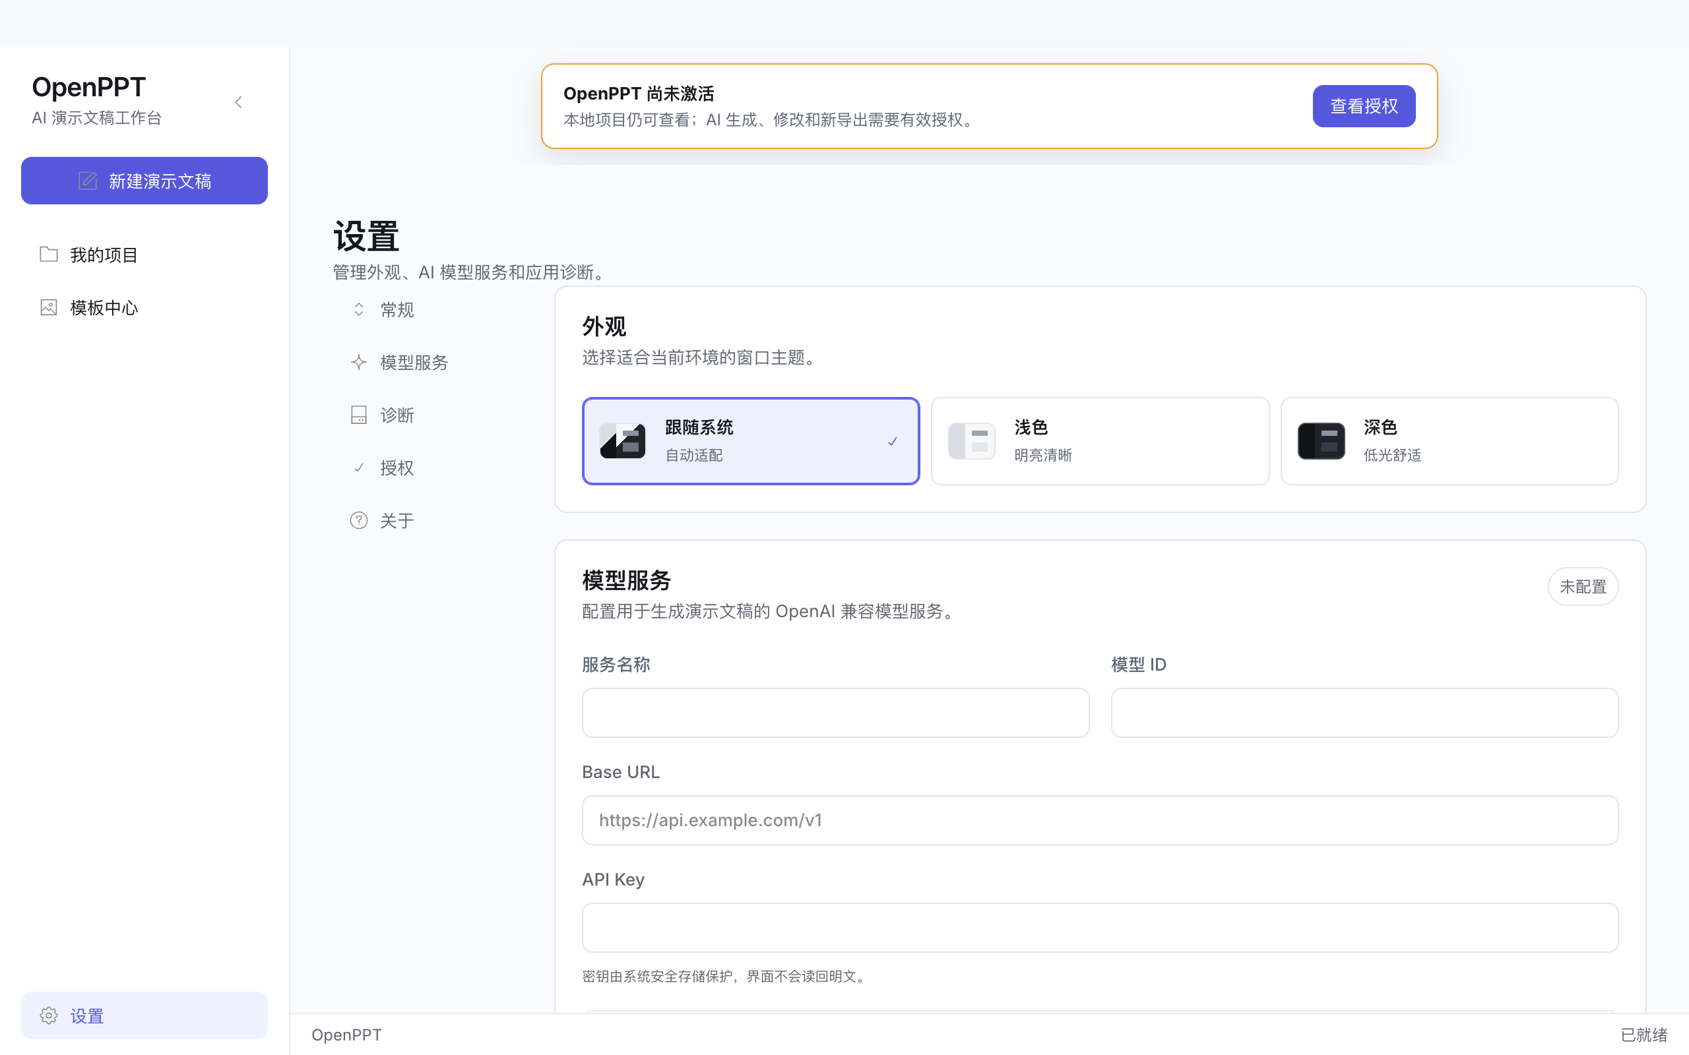Click the image icon beside 模板中心
Image resolution: width=1689 pixels, height=1055 pixels.
(x=49, y=307)
